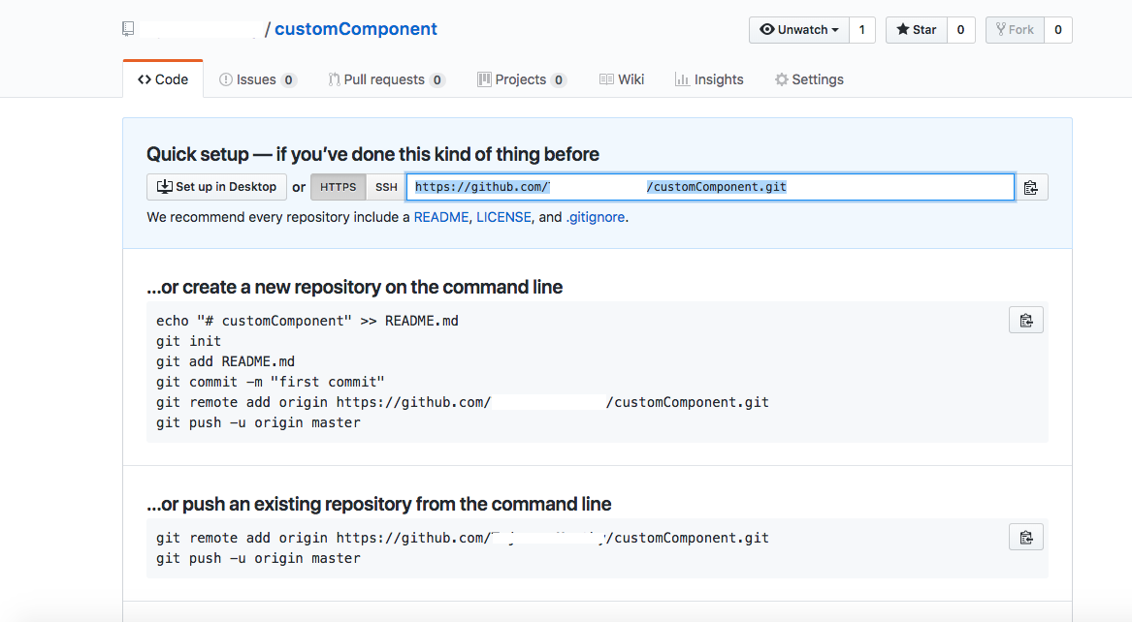
Task: Click the customComponent repository name link
Action: pos(356,29)
